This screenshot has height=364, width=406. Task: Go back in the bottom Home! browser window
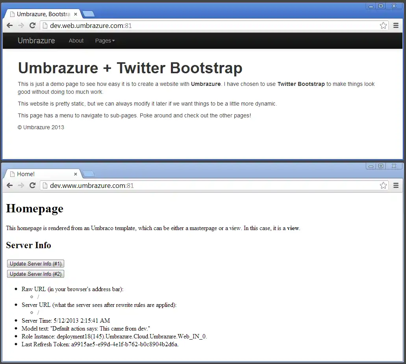coord(9,186)
